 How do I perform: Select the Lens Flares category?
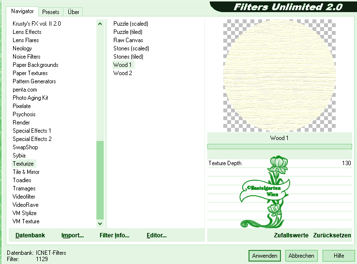coord(26,40)
